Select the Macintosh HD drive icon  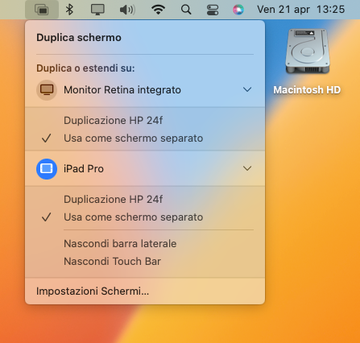click(x=308, y=51)
